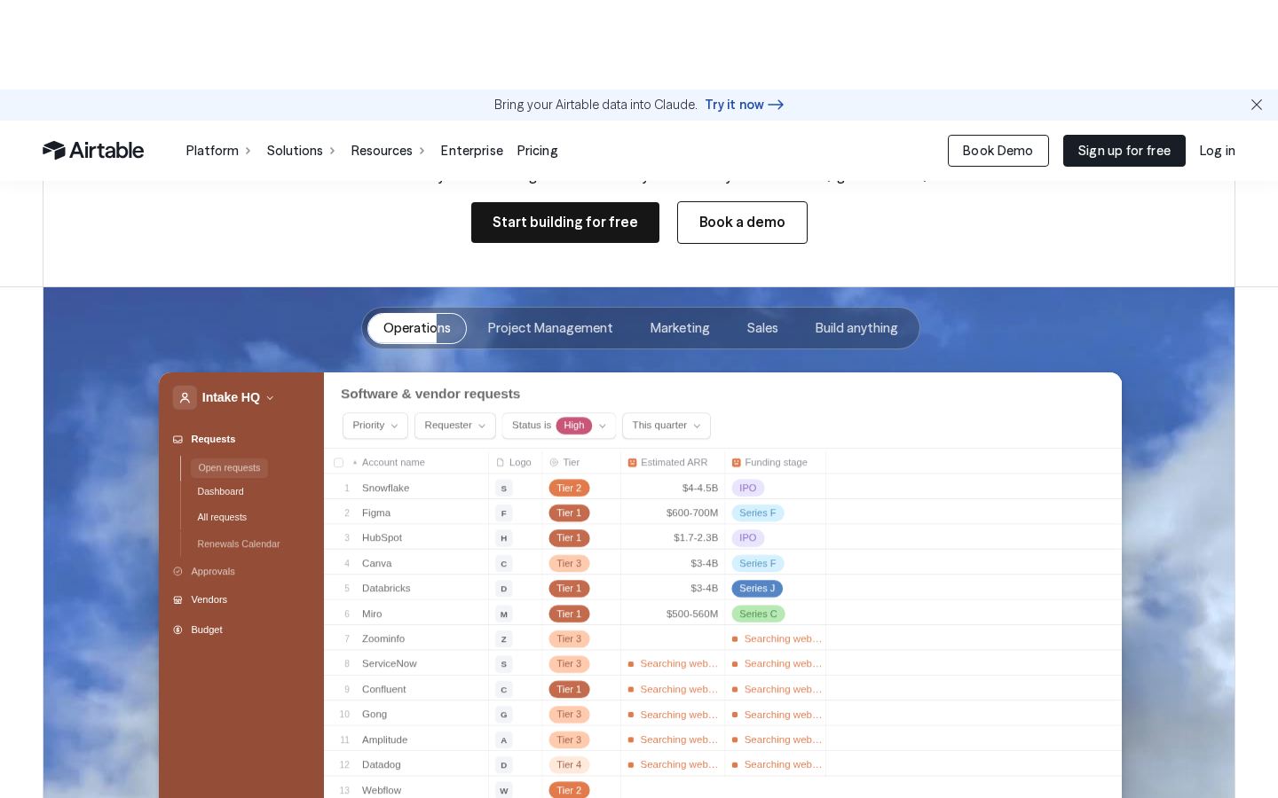
Task: Click the Amplitude A logo icon
Action: (x=504, y=740)
